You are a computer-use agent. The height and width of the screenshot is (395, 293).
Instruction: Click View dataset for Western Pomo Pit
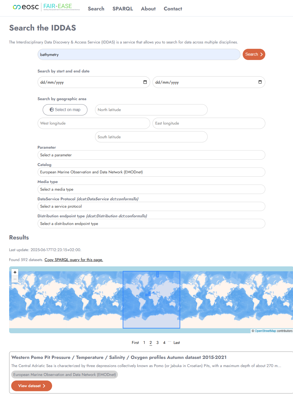[32, 386]
